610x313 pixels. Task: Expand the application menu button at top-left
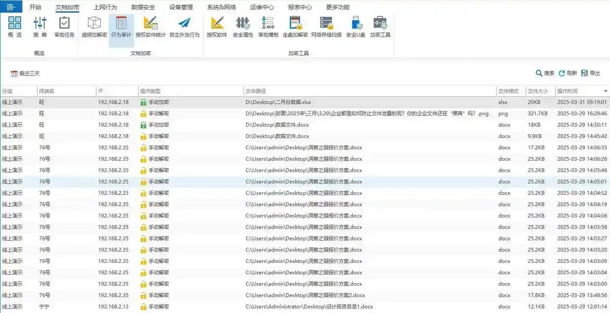click(x=11, y=7)
